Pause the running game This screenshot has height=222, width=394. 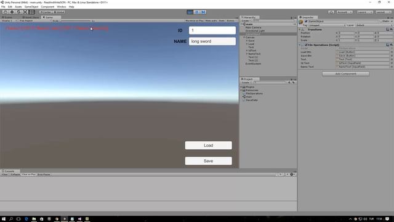point(197,12)
